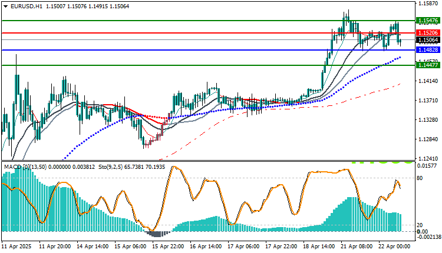This screenshot has width=442, height=253.
Task: Click the 1.12840 price scale value
Action: [428, 139]
